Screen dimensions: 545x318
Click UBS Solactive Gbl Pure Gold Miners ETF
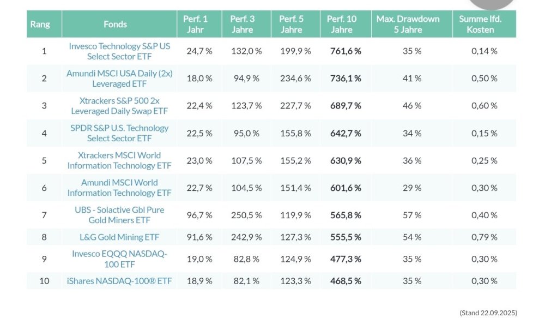pyautogui.click(x=119, y=215)
